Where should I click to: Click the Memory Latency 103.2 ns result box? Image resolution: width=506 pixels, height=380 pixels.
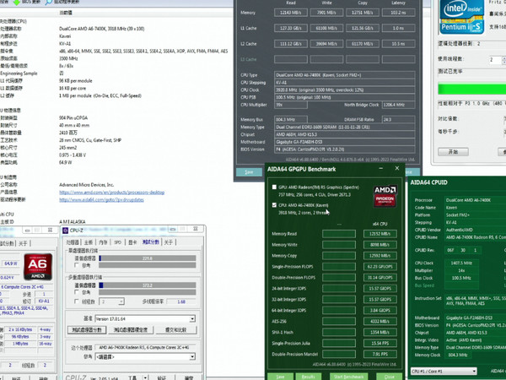pos(399,13)
